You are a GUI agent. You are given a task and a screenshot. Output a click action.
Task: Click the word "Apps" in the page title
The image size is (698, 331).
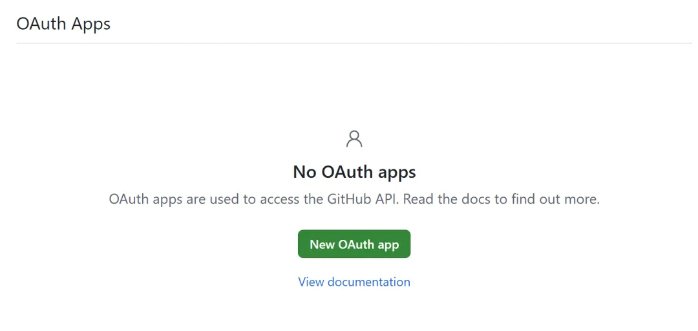91,24
